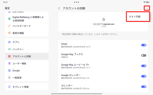This screenshot has width=153, height=95.
Task: Click the green battery icon
Action: (9, 49)
